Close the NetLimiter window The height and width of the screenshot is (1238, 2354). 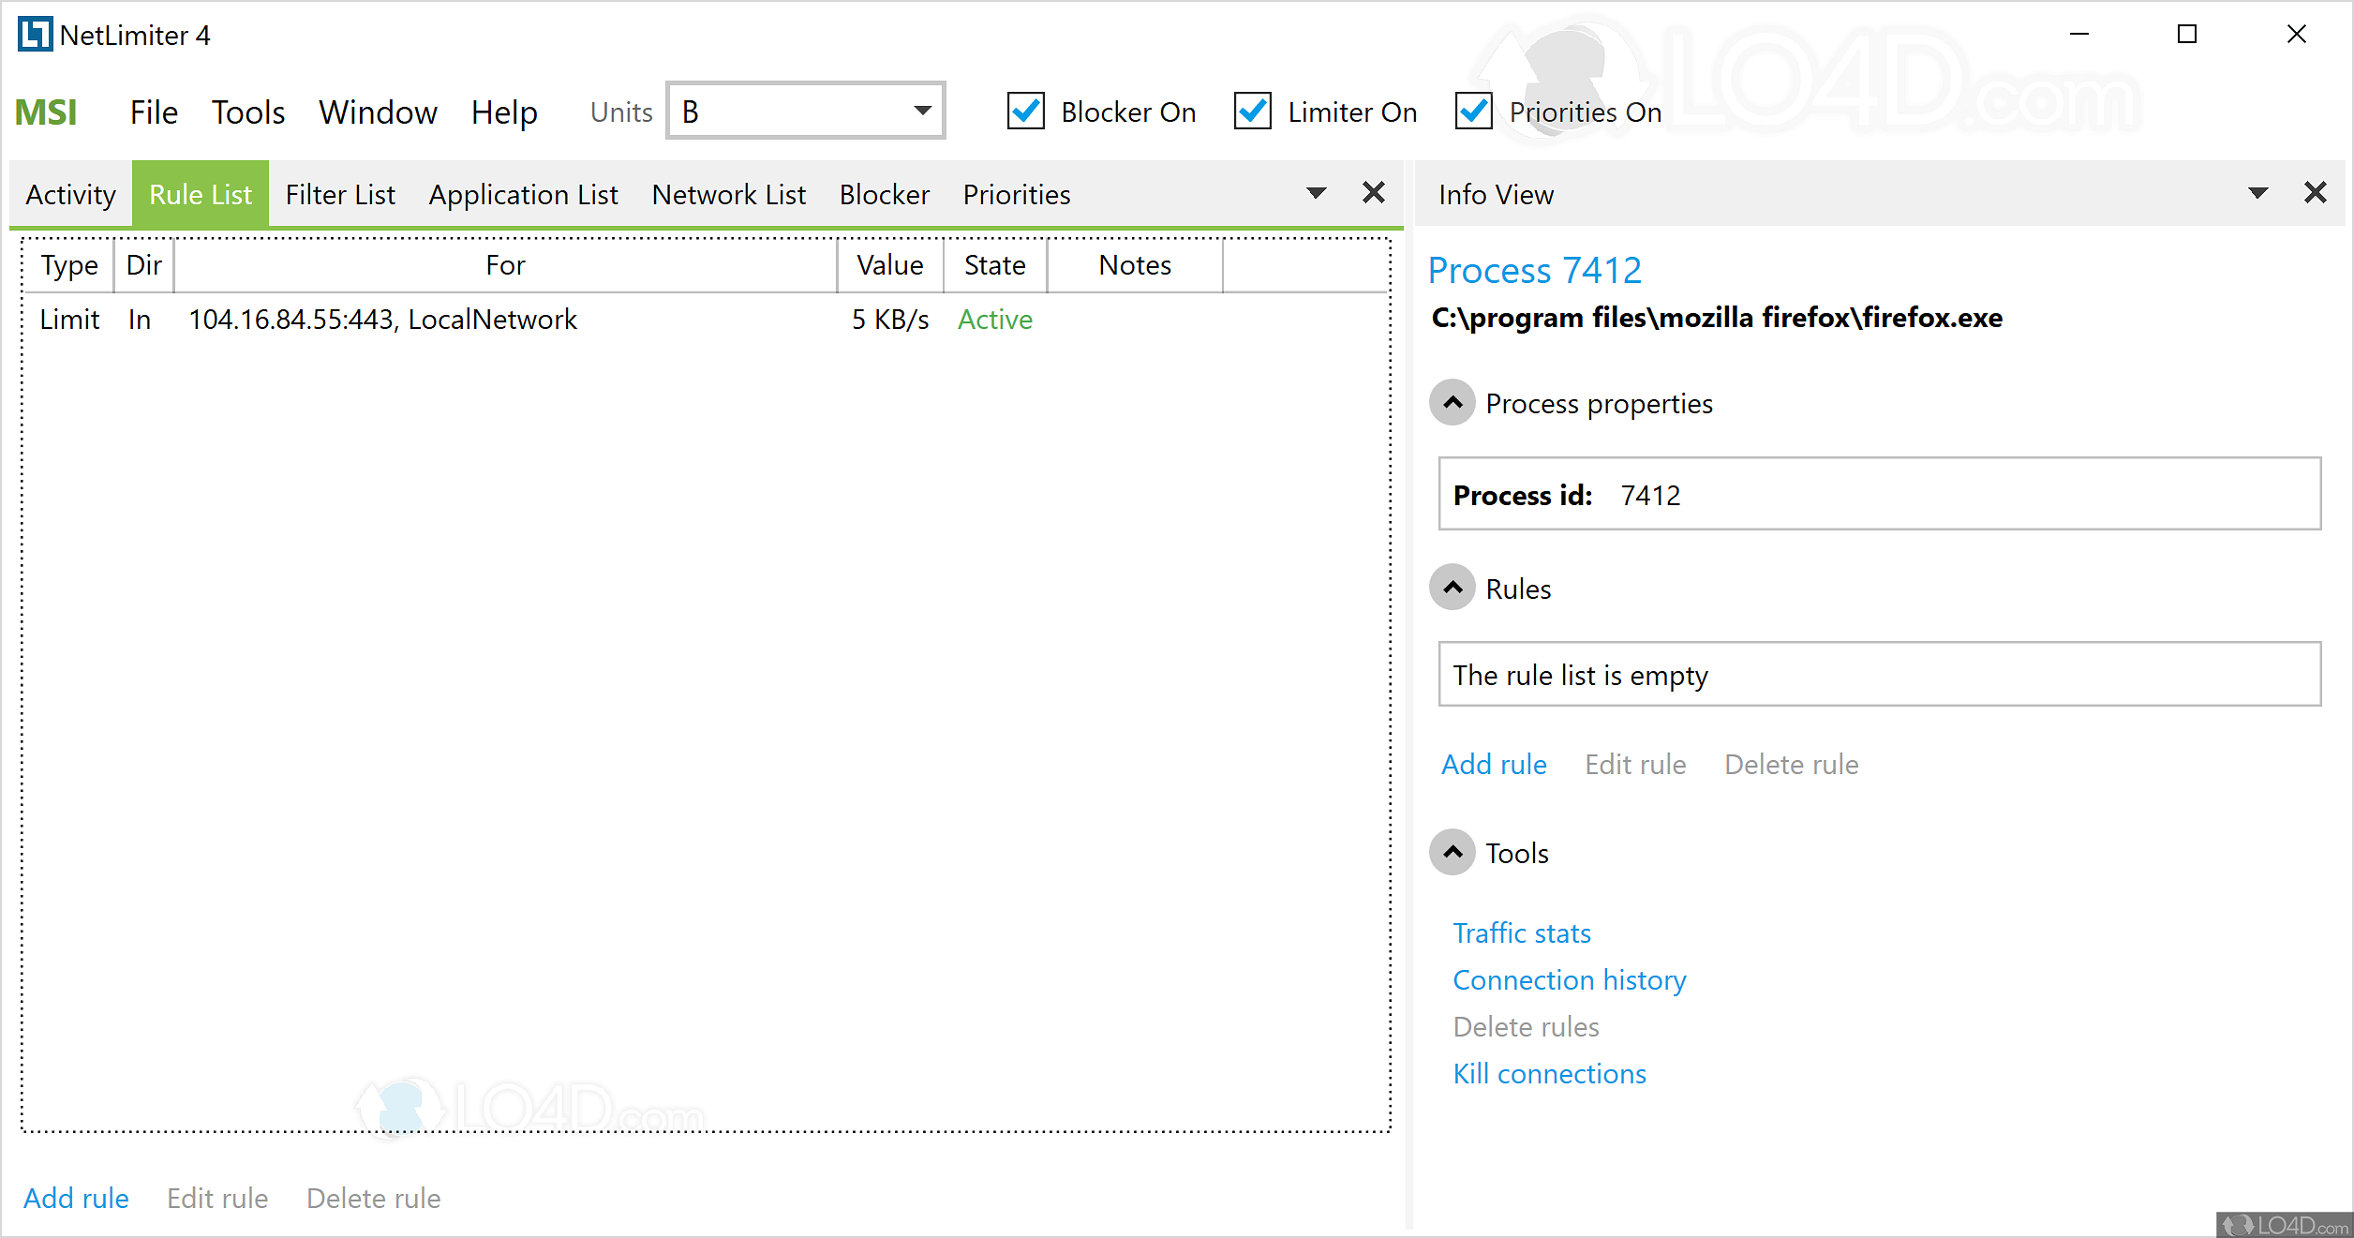coord(2297,35)
